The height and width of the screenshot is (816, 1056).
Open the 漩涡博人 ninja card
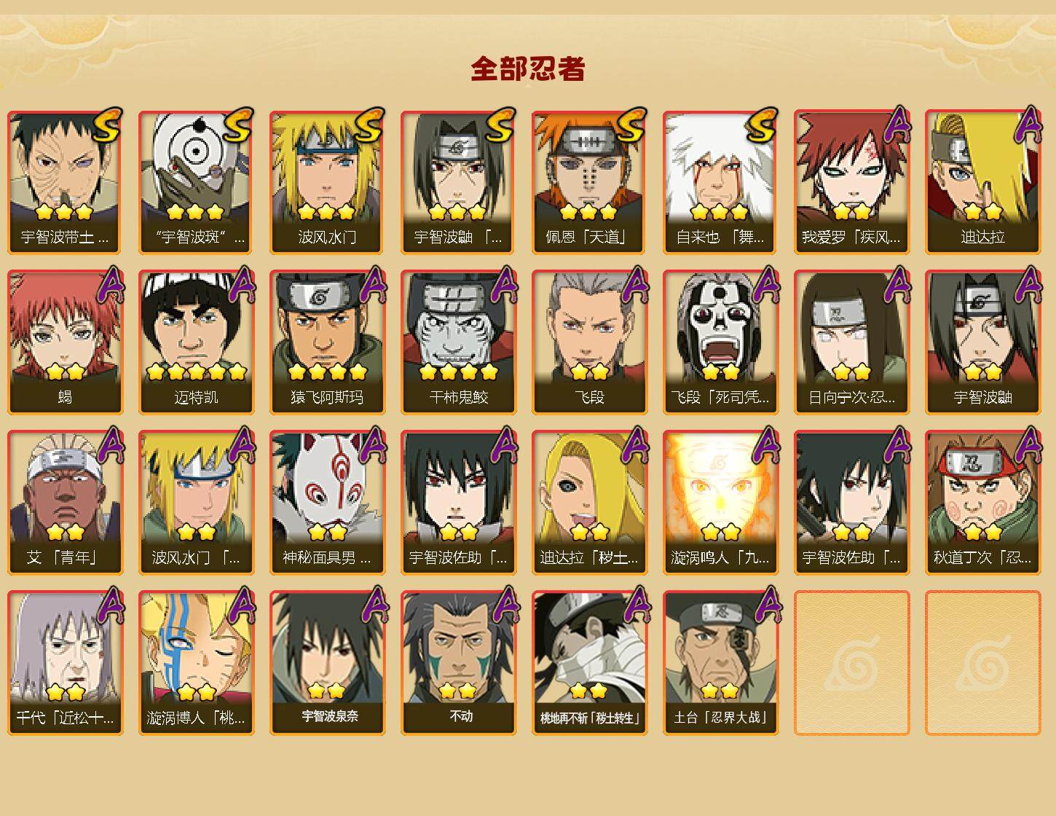coord(197,663)
